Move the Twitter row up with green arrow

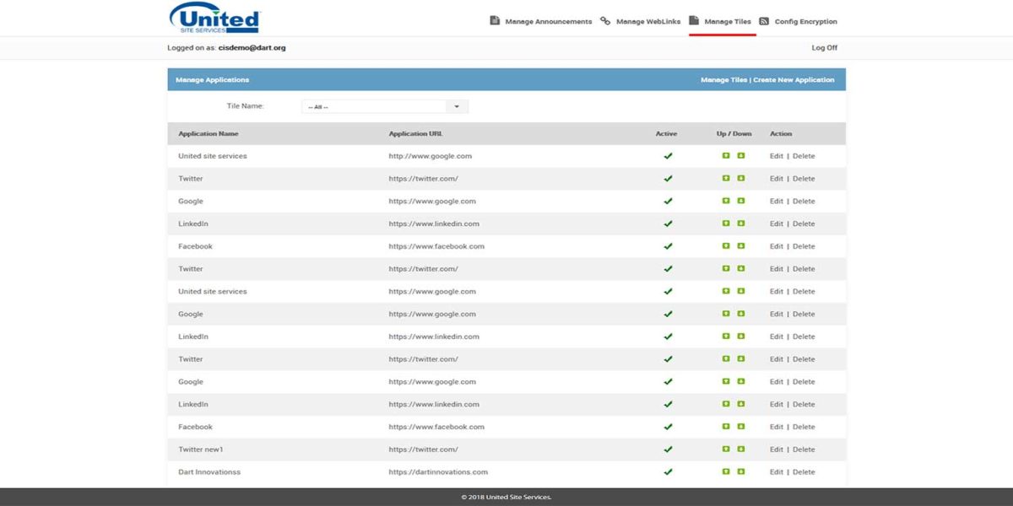pos(726,178)
